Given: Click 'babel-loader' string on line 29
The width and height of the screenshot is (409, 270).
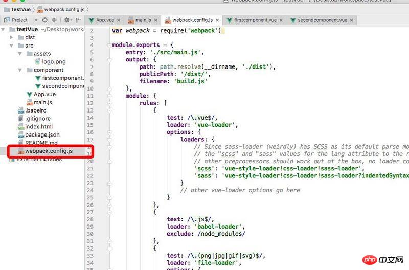Looking at the screenshot, I should point(218,227).
